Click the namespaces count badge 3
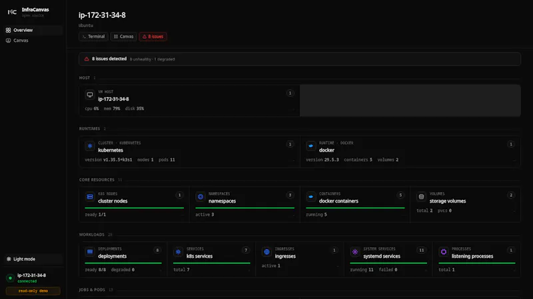The image size is (533, 299). coord(290,195)
